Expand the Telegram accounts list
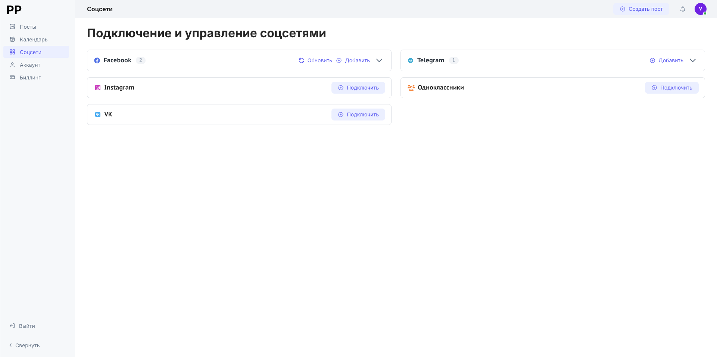717x357 pixels. (693, 60)
